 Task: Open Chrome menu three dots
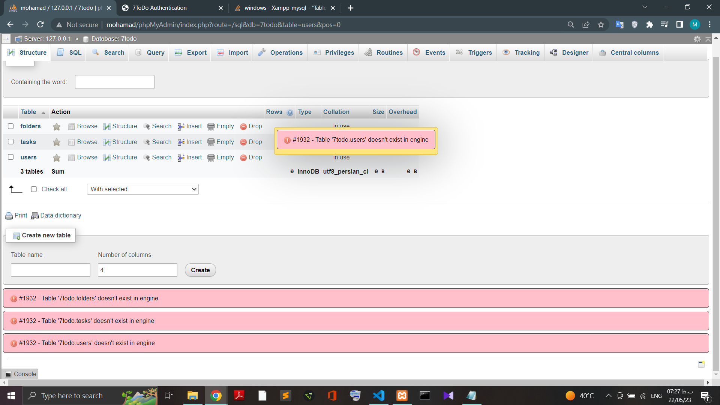click(710, 25)
